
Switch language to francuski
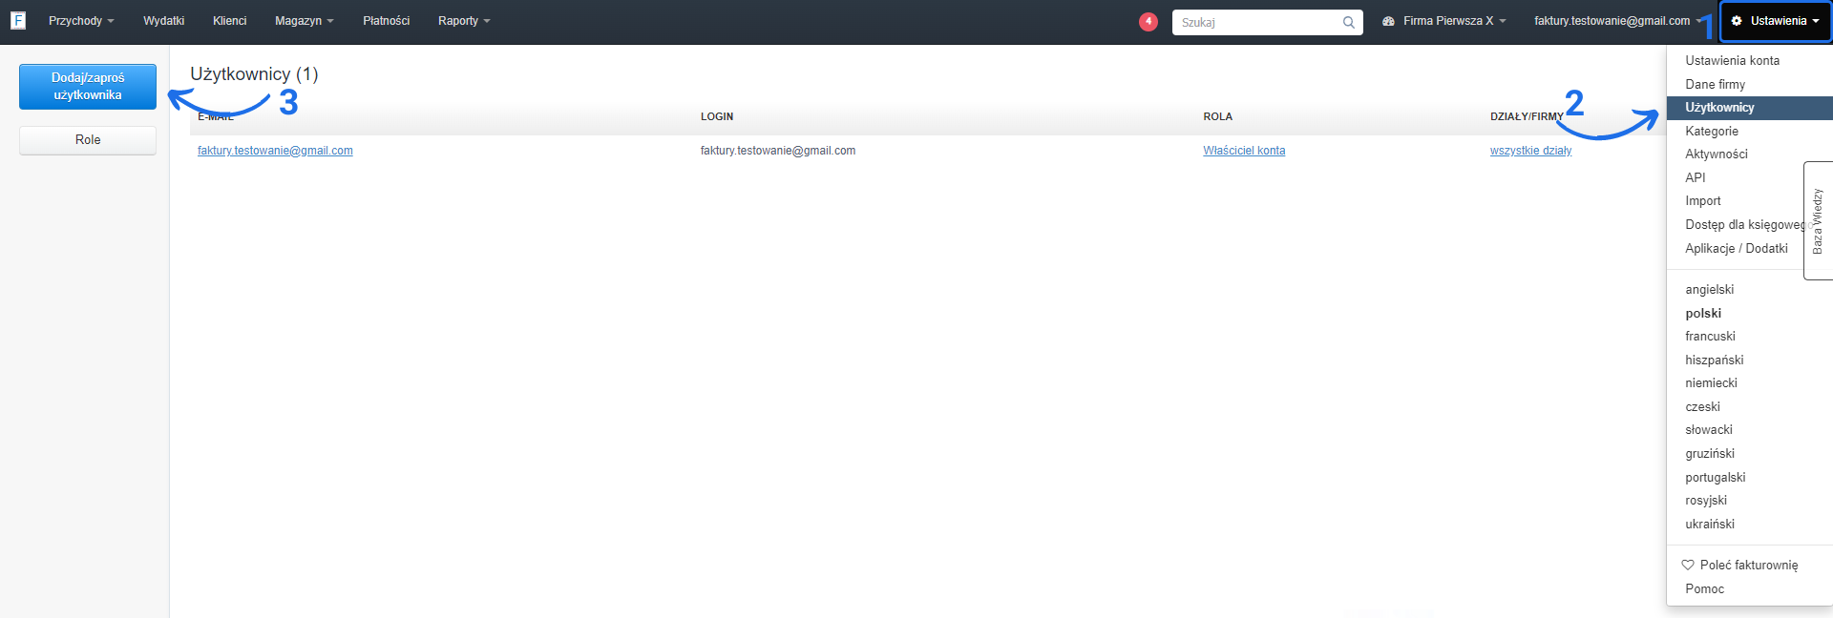click(1710, 336)
